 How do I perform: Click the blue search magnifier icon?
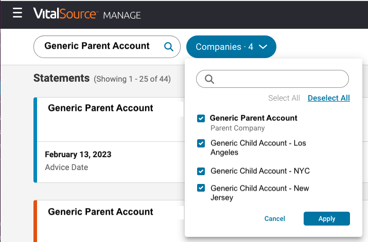coord(168,47)
